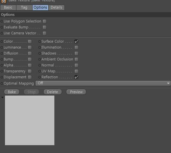The height and width of the screenshot is (153, 171).
Task: Toggle Transparency checkbox
Action: 30,71
